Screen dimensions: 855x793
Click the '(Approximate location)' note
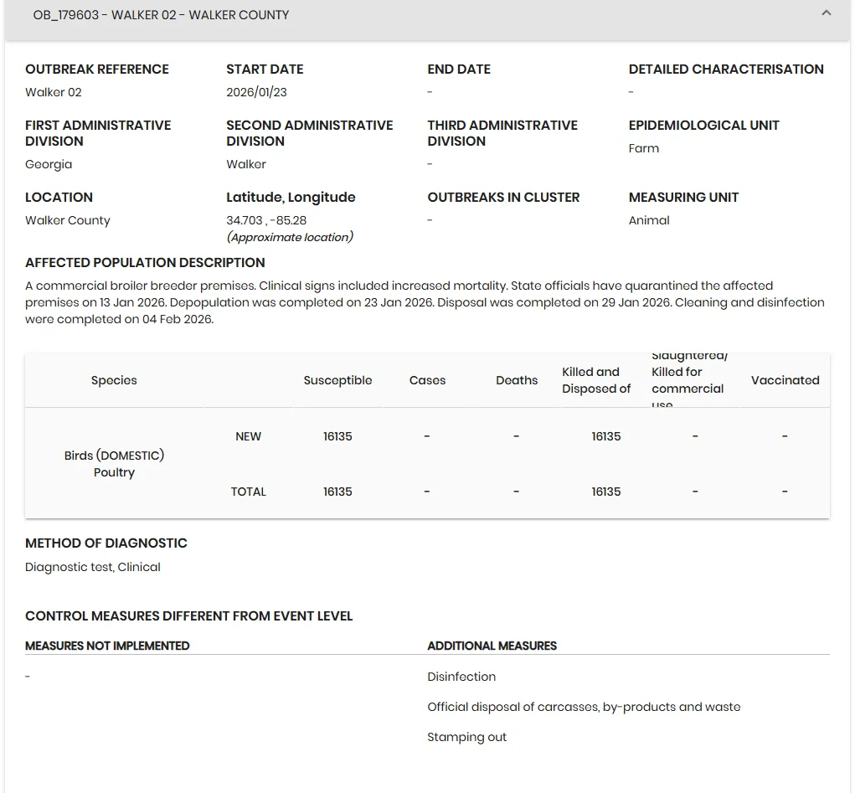290,237
